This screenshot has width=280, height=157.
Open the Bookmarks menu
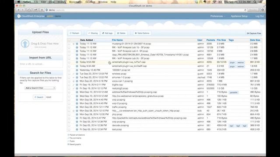76,2
